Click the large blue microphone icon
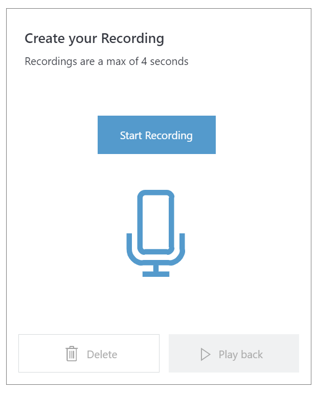 click(156, 233)
